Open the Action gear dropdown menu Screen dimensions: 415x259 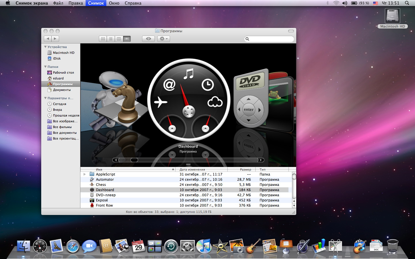click(x=164, y=39)
